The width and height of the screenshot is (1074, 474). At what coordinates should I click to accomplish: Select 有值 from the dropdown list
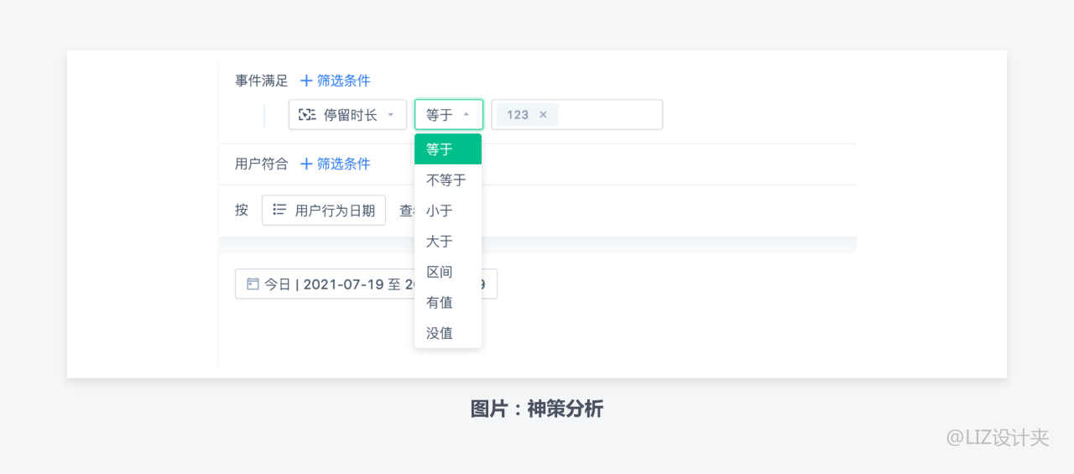(x=440, y=302)
